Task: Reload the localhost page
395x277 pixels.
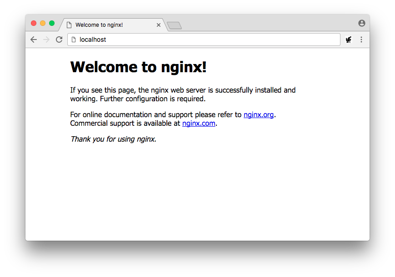Action: tap(59, 40)
